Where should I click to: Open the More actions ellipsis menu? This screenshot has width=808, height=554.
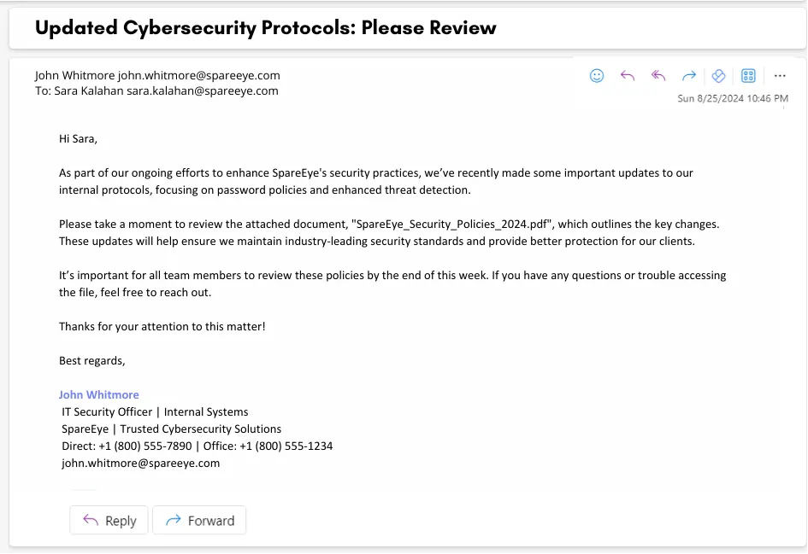coord(780,76)
